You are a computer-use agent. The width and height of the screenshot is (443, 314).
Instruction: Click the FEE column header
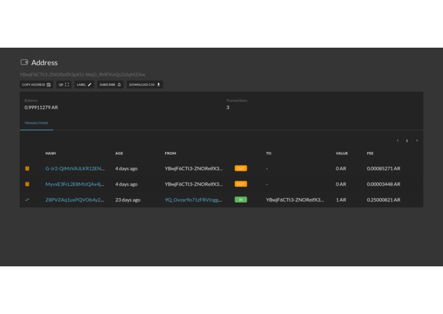tap(370, 153)
